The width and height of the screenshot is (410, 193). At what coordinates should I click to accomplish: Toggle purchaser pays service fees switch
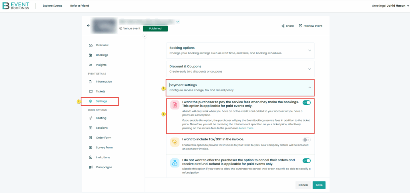tap(307, 102)
